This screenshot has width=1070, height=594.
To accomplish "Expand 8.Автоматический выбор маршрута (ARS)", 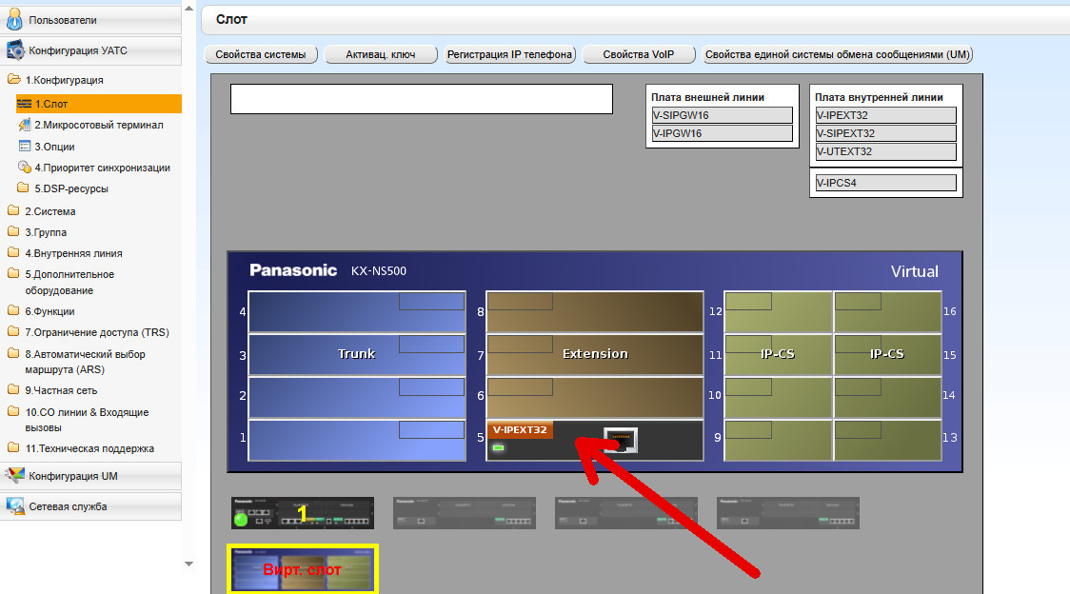I will [13, 354].
